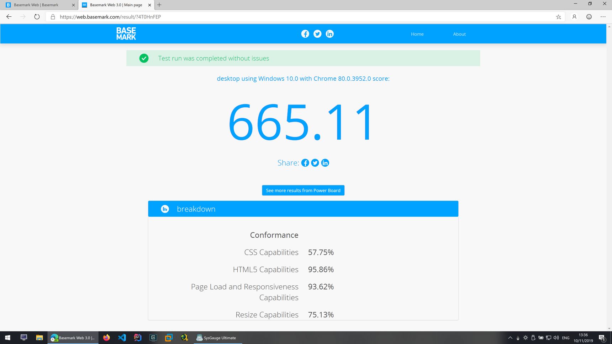Click the volume icon in system tray
This screenshot has height=344, width=612.
click(x=556, y=338)
